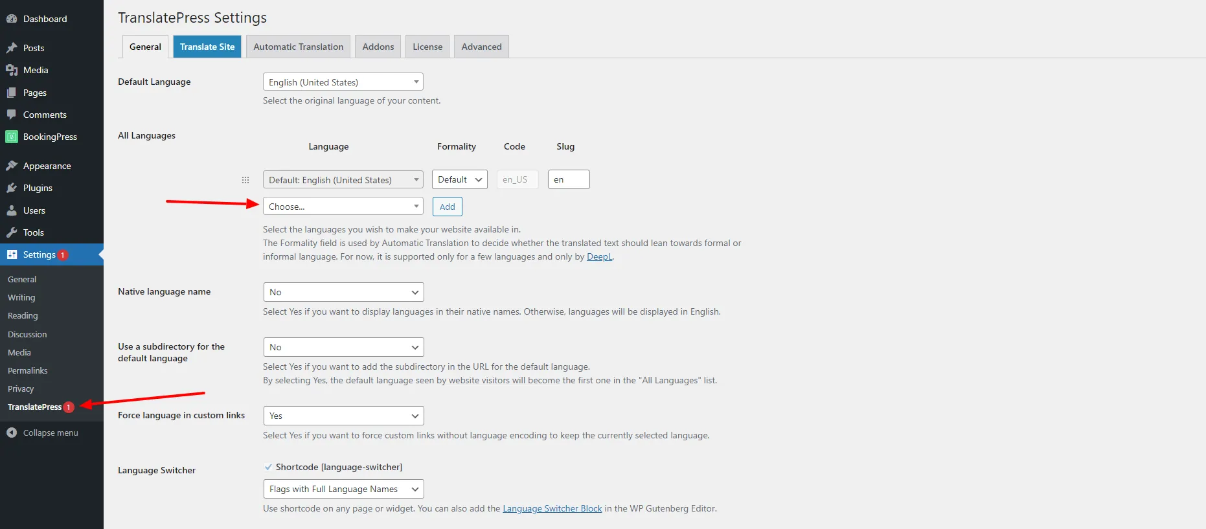The image size is (1206, 529).
Task: Click the Native language name label
Action: point(164,291)
